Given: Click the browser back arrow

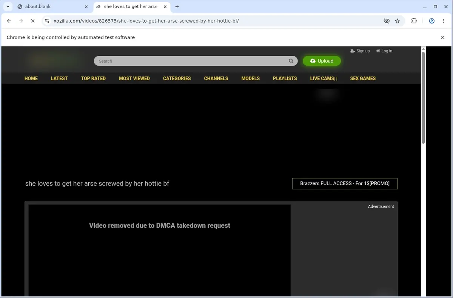Looking at the screenshot, I should pos(9,21).
